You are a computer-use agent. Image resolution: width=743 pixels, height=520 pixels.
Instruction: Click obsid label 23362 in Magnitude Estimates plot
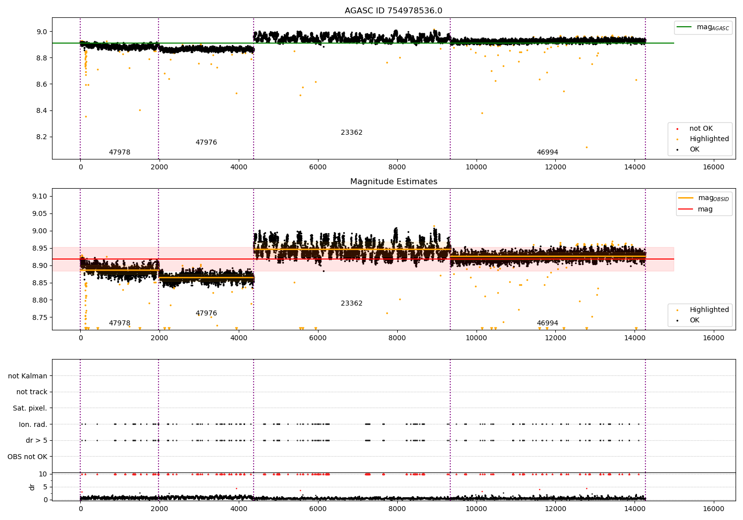[352, 304]
